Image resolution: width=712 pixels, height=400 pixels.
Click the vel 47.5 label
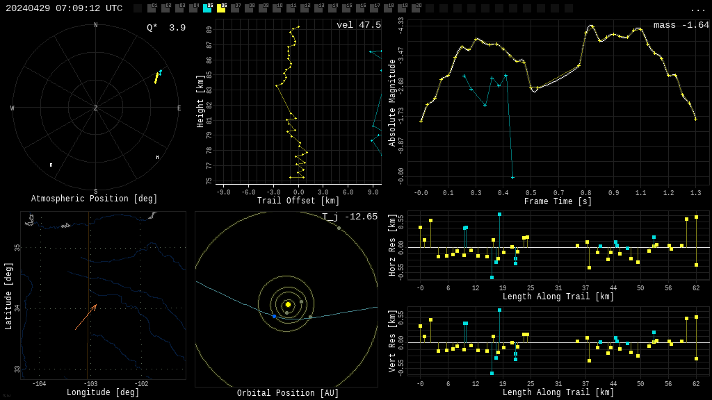click(358, 25)
